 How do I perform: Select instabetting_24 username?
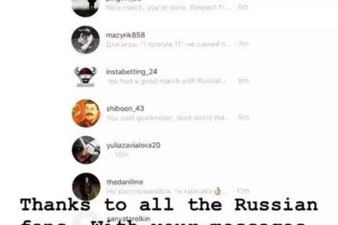pyautogui.click(x=131, y=71)
